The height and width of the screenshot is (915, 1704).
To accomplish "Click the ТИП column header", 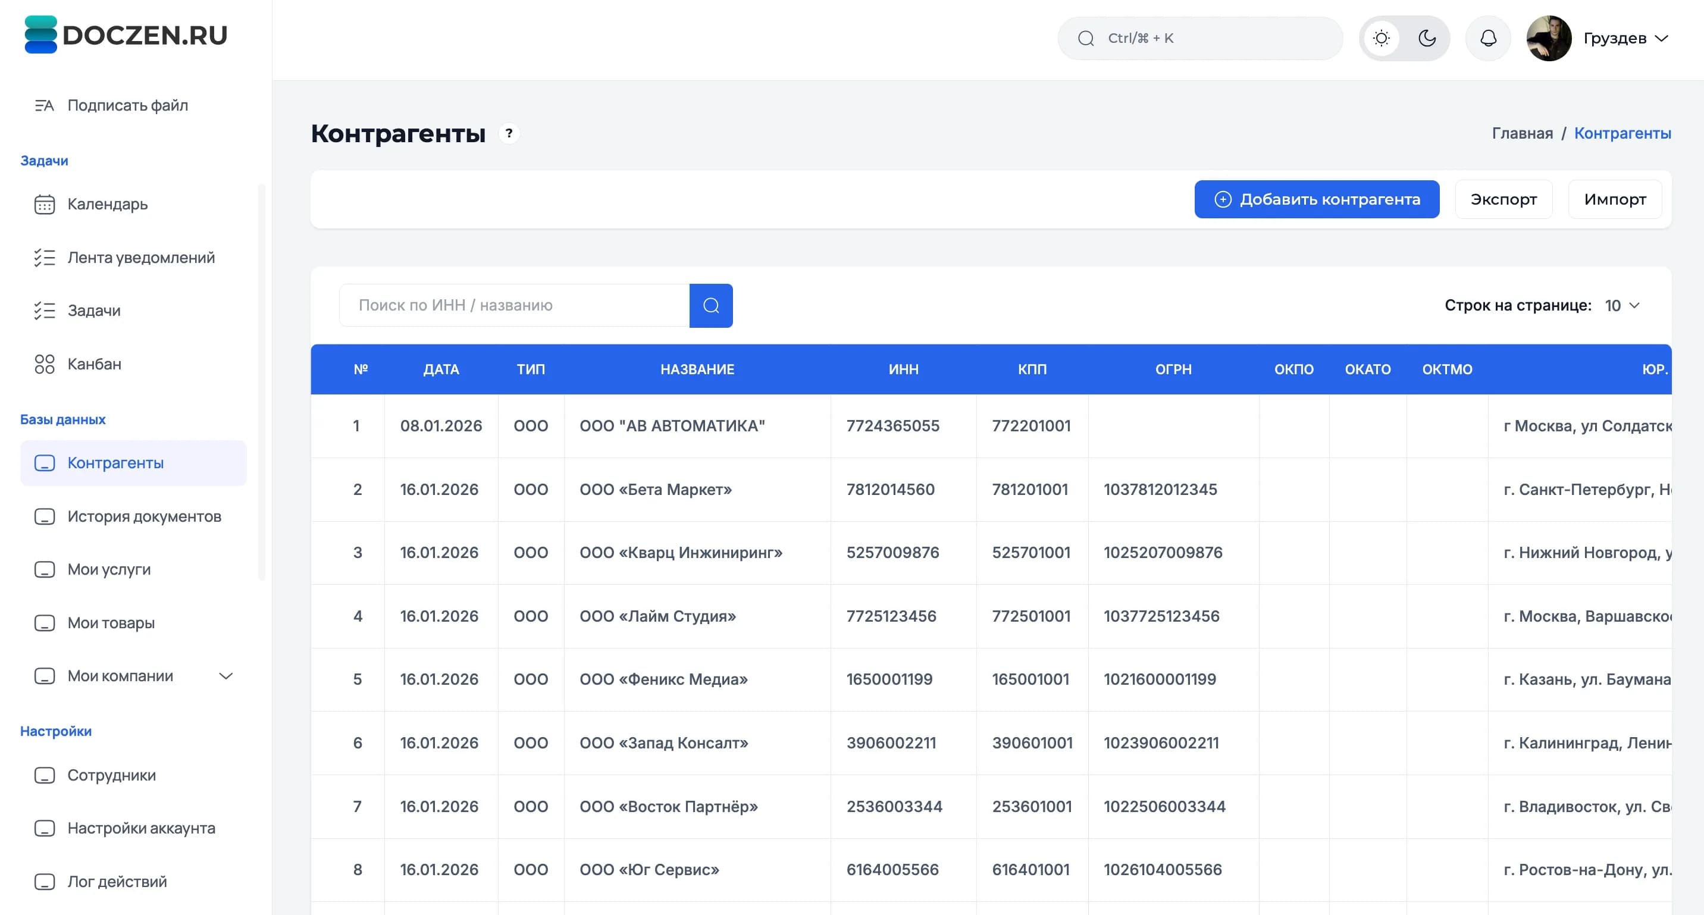I will pos(531,369).
